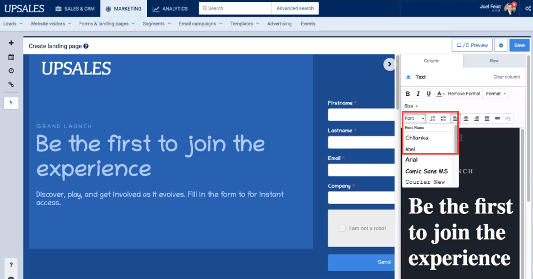Insert a numbered list
This screenshot has height=279, width=533.
pyautogui.click(x=433, y=118)
